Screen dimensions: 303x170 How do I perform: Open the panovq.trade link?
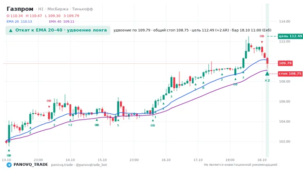tap(62, 165)
